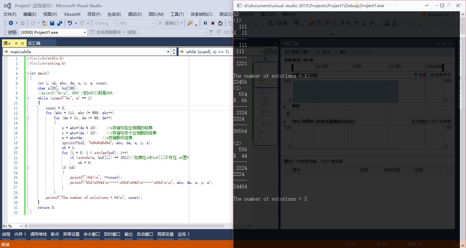Open the 项目(P) menu
This screenshot has width=466, height=248.
pyautogui.click(x=94, y=14)
